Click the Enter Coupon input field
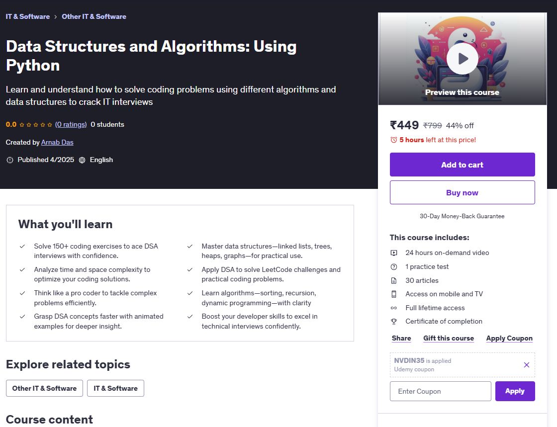 (440, 391)
